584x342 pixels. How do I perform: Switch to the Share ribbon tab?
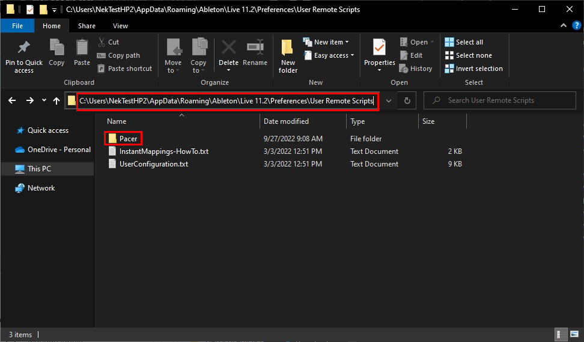[x=87, y=26]
